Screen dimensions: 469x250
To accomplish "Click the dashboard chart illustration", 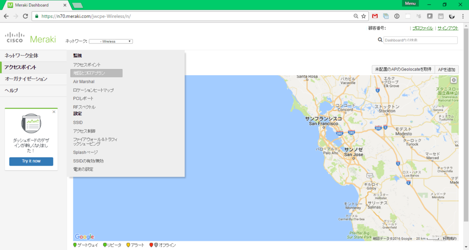I will click(31, 123).
